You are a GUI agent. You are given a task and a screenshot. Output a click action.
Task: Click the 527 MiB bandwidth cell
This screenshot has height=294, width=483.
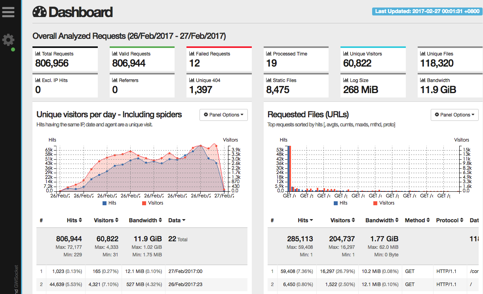tap(144, 284)
